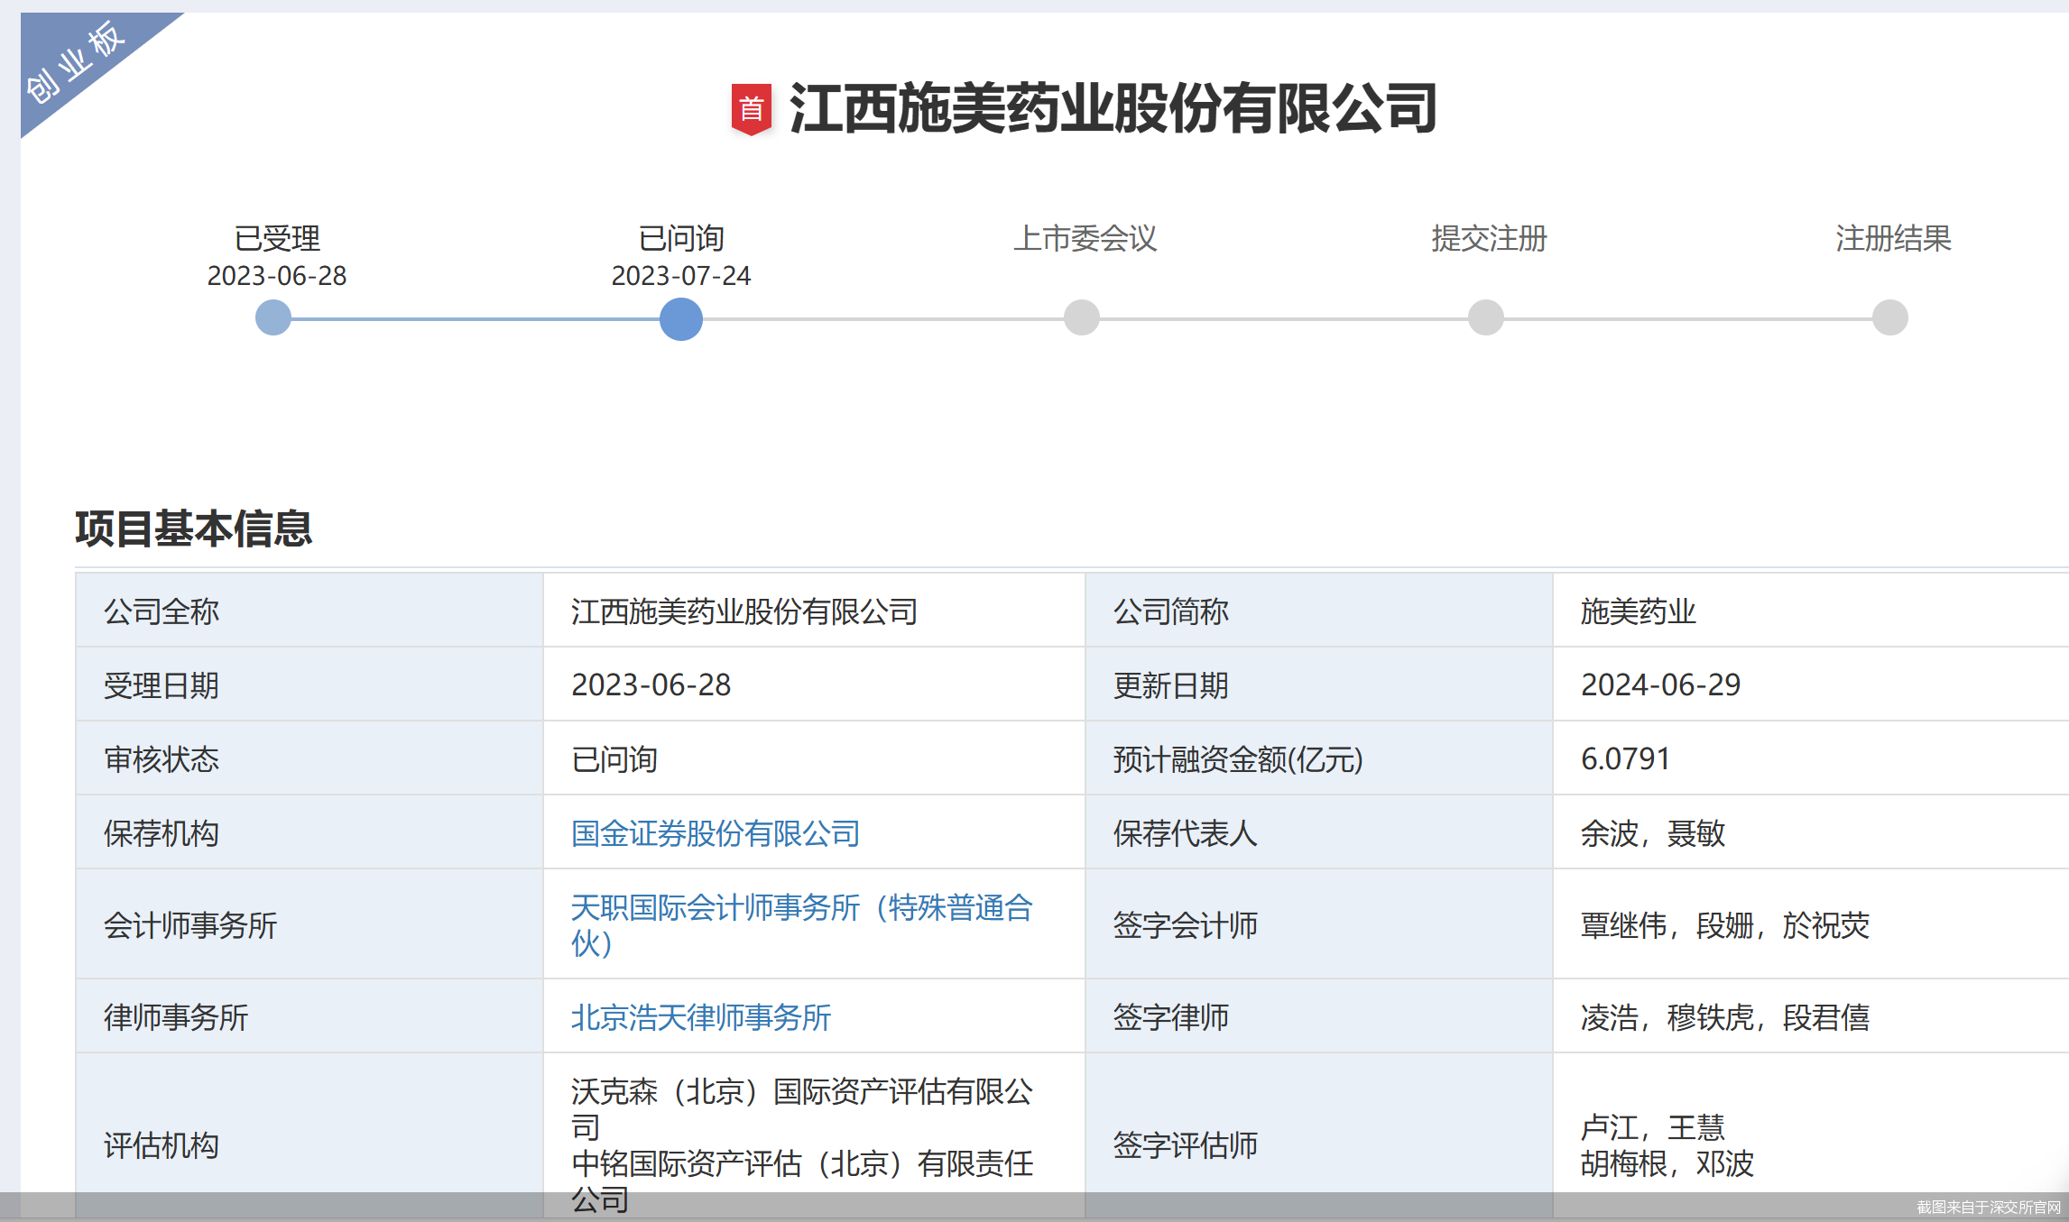Click the 2023-06-28 value beside 受理日期
The height and width of the screenshot is (1222, 2069).
pyautogui.click(x=651, y=685)
